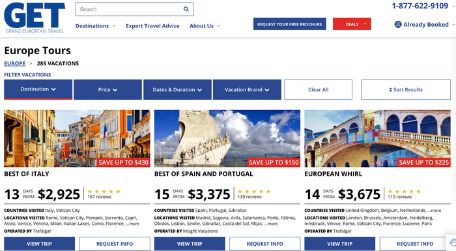This screenshot has height=251, width=456.
Task: Click the Save Up To $150 banner
Action: coord(274,162)
